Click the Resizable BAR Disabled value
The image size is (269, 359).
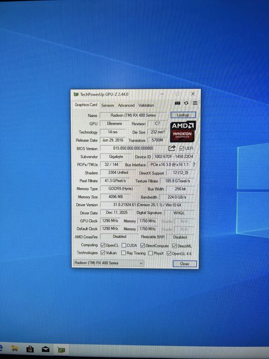[x=180, y=237]
